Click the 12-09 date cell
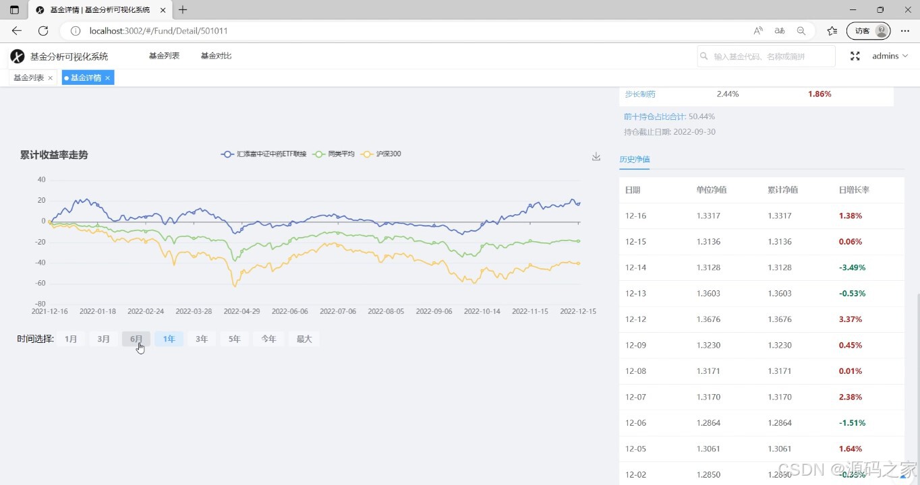The height and width of the screenshot is (485, 920). [x=635, y=346]
